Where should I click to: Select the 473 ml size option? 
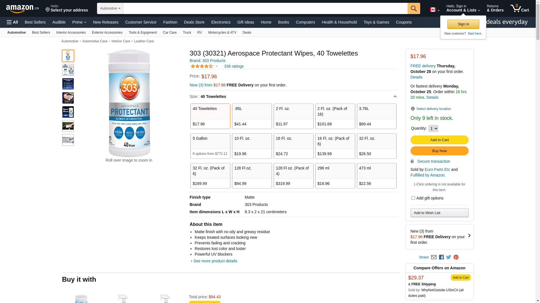[x=377, y=176]
